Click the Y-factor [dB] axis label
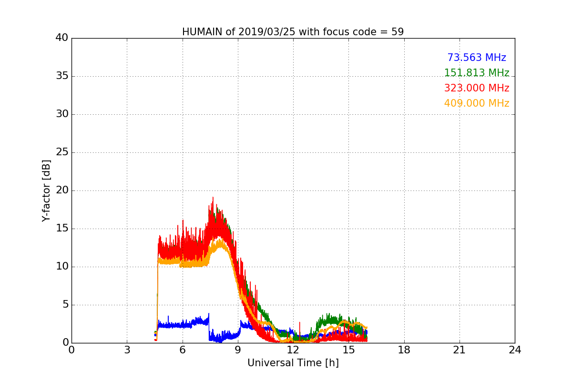The image size is (572, 381). coord(46,190)
